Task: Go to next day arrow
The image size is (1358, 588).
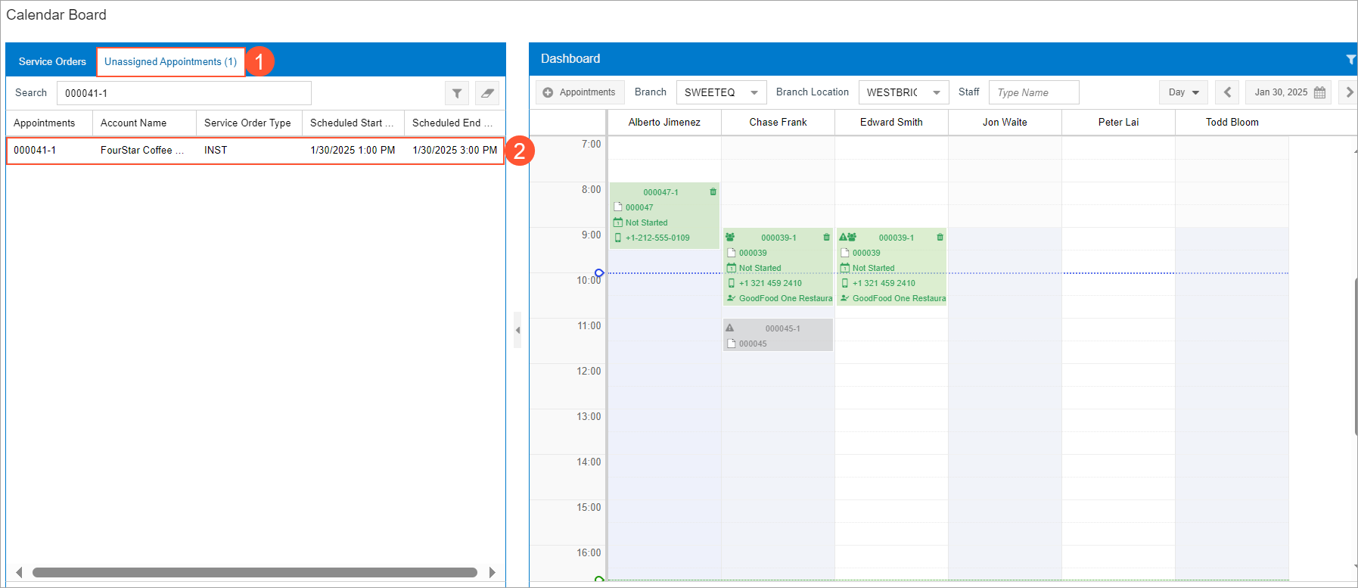Action: click(1348, 92)
